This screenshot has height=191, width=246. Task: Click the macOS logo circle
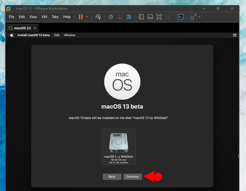pos(122,81)
